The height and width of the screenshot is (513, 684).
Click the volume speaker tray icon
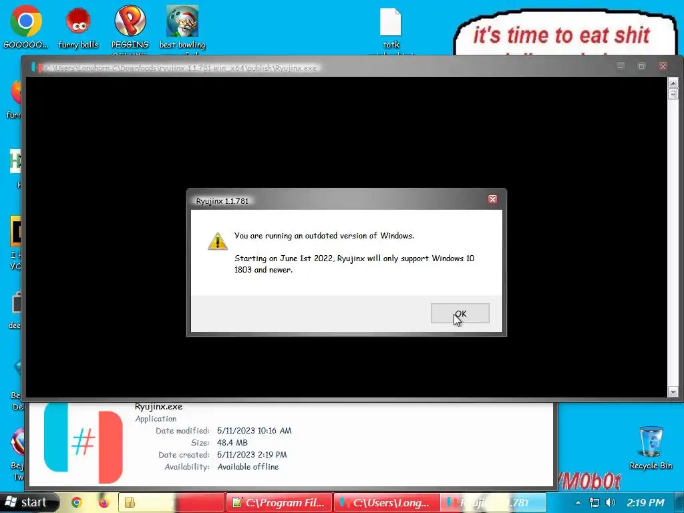point(611,502)
